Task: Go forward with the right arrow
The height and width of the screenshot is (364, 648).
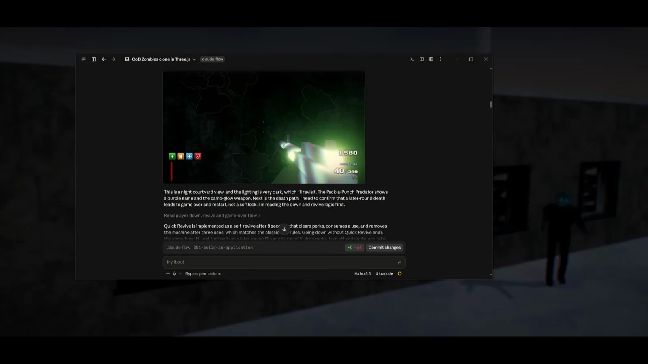Action: tap(113, 59)
